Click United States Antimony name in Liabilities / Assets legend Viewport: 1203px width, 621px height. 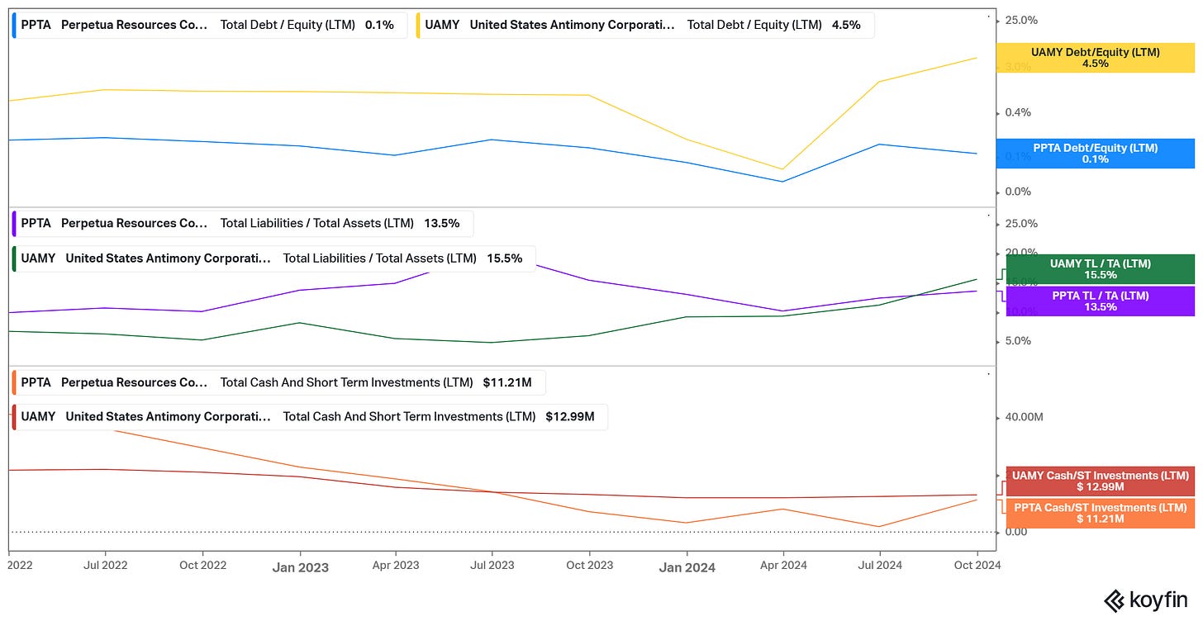click(x=168, y=258)
